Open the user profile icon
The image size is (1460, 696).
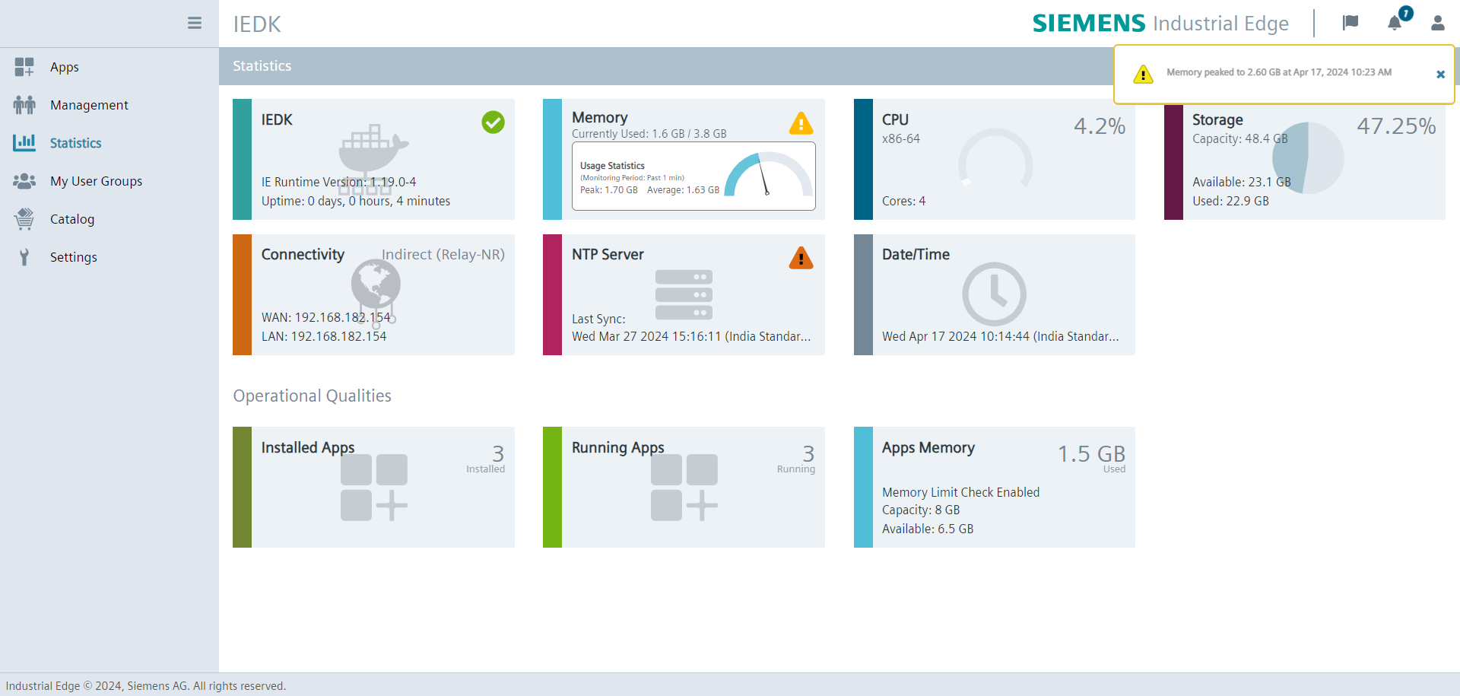coord(1437,23)
